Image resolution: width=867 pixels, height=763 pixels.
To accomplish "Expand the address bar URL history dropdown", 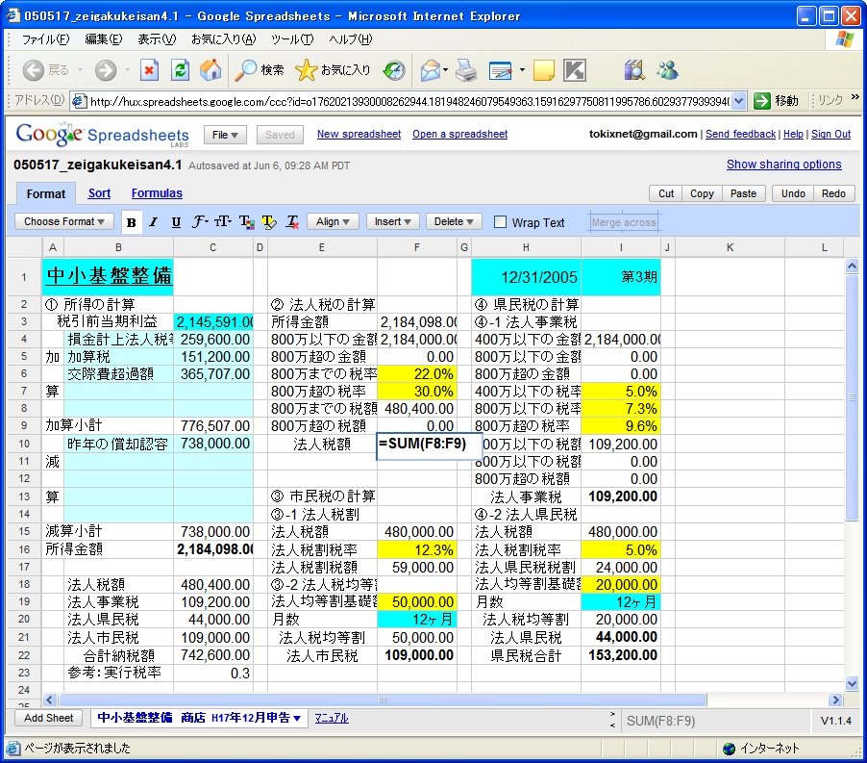I will [739, 101].
